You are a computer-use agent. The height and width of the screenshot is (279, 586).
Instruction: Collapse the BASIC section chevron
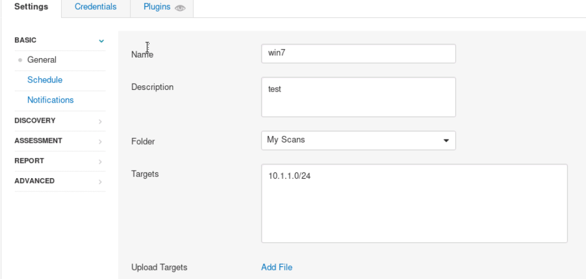102,41
